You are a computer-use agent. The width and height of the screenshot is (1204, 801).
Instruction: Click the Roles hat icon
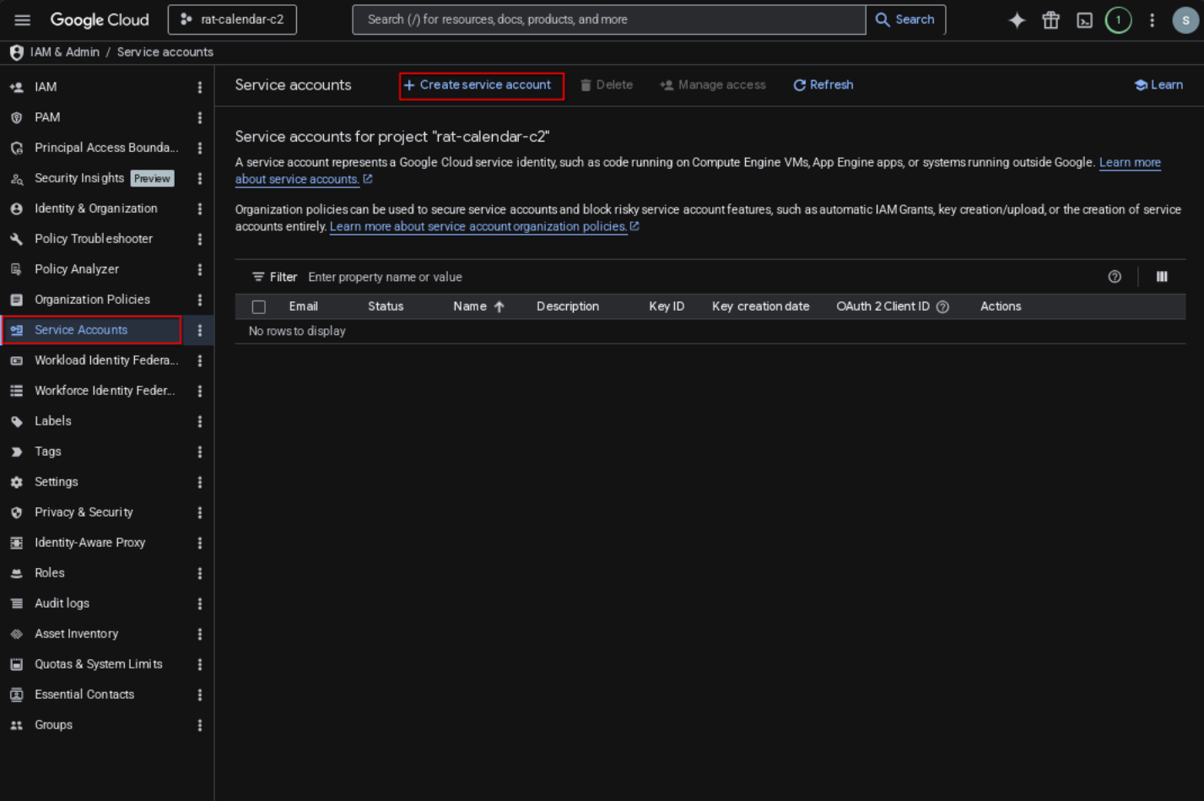pos(16,573)
